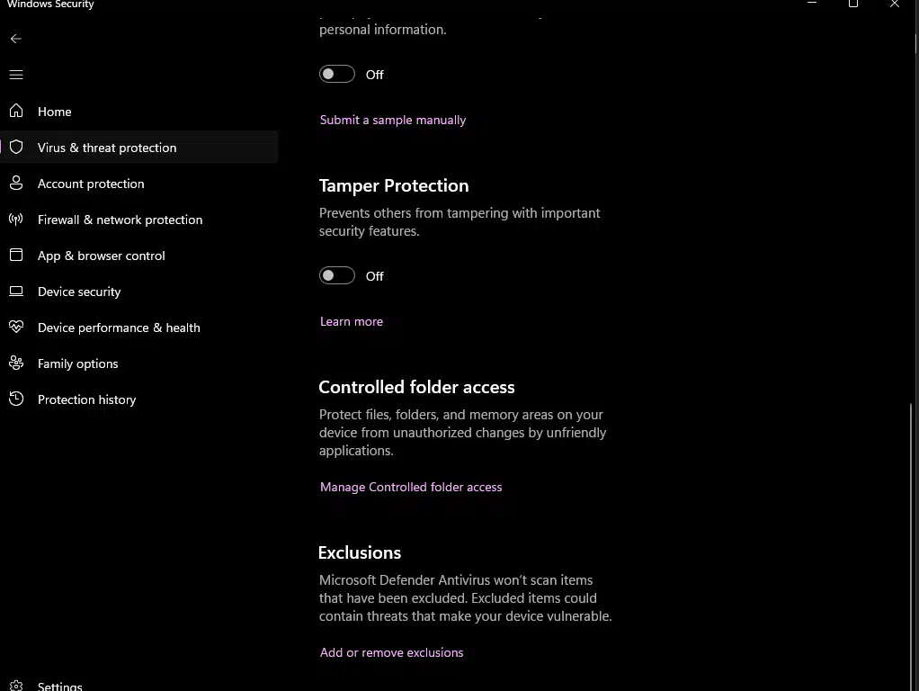Click the Device performance heart icon
Viewport: 919px width, 691px height.
click(x=16, y=327)
